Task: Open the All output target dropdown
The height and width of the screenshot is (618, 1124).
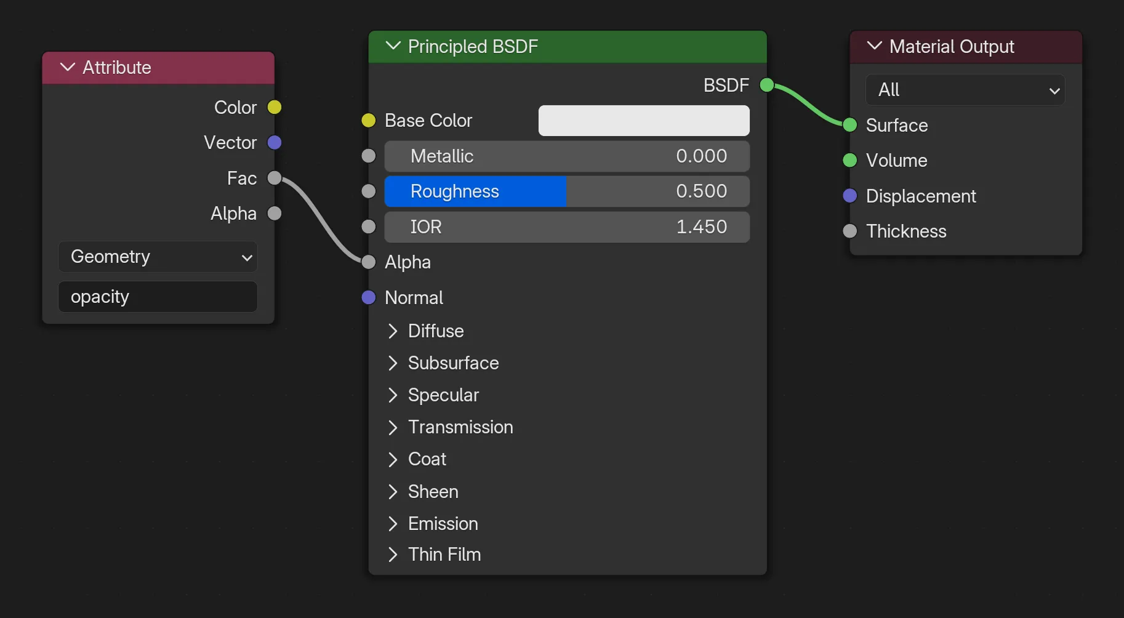Action: [965, 90]
